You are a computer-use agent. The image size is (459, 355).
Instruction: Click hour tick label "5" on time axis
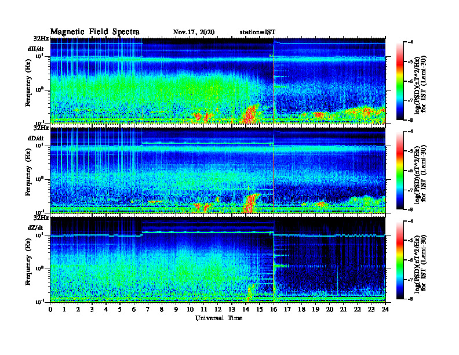[120, 309]
